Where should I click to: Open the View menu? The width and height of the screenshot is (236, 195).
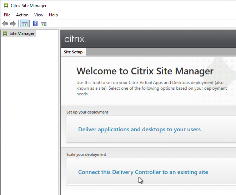pyautogui.click(x=39, y=15)
